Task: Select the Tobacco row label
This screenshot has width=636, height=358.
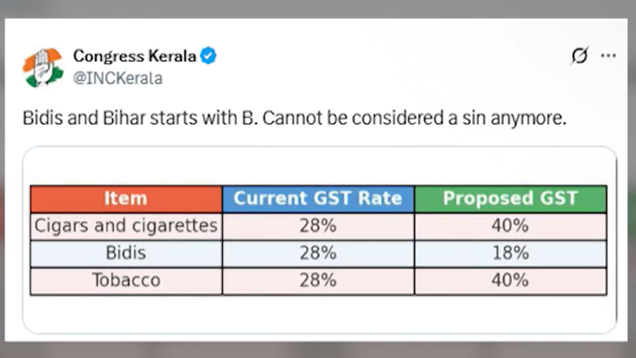Action: tap(126, 280)
